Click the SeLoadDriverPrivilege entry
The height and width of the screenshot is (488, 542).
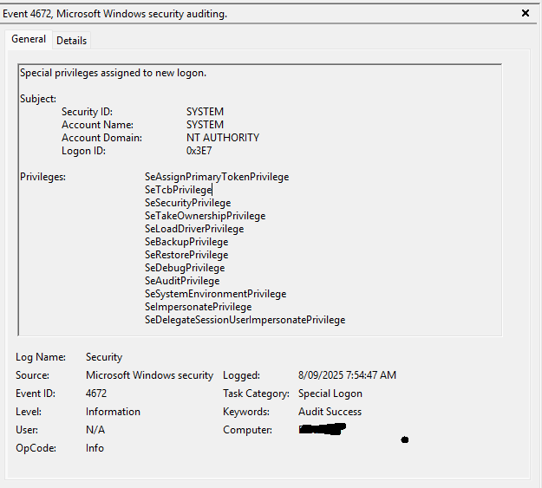point(194,229)
